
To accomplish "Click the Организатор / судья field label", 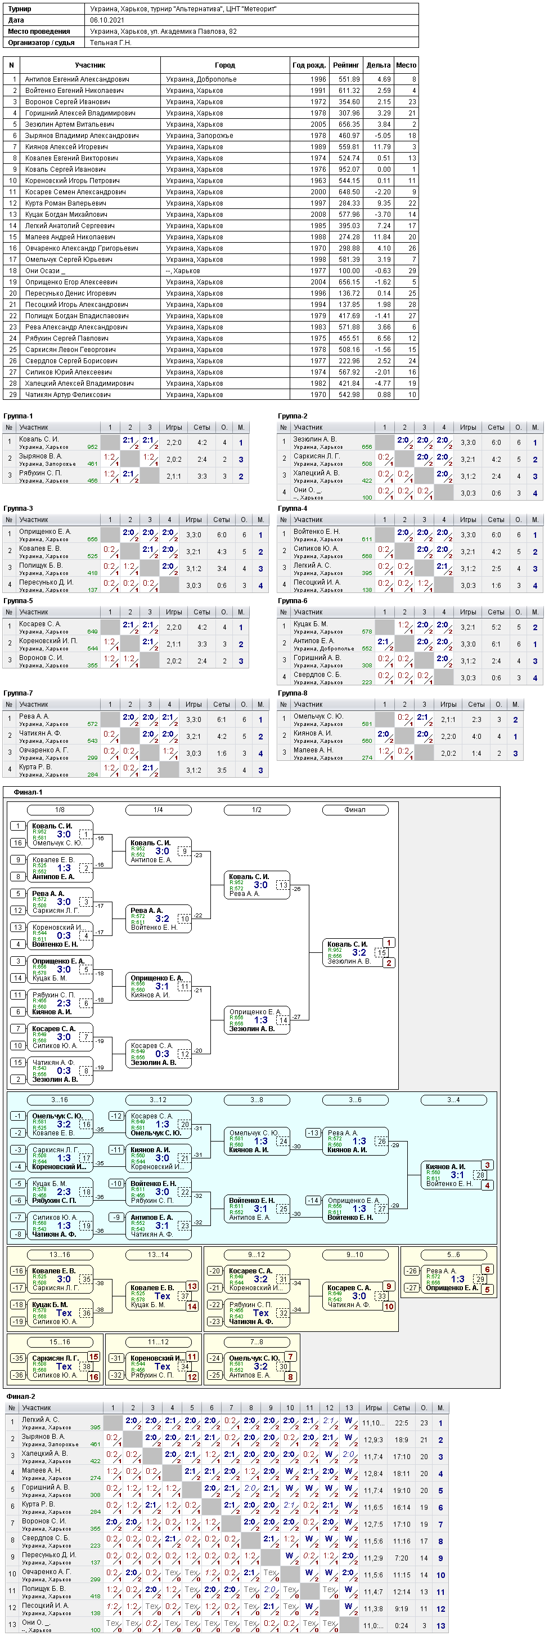I will 41,43.
